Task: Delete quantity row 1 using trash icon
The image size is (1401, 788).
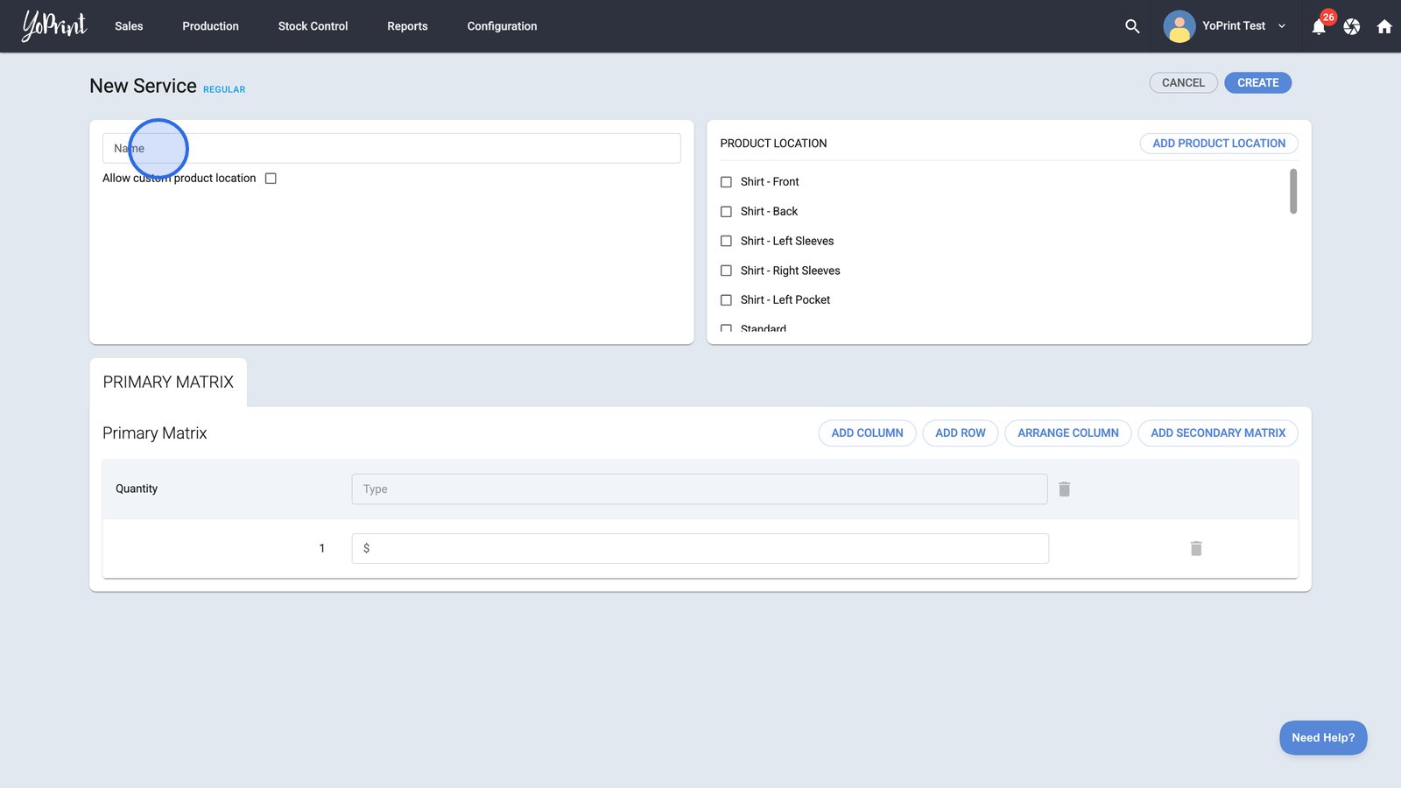Action: (1196, 549)
